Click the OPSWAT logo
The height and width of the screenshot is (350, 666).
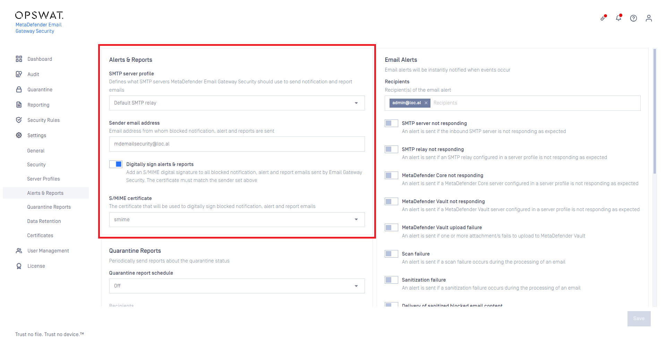pyautogui.click(x=39, y=15)
